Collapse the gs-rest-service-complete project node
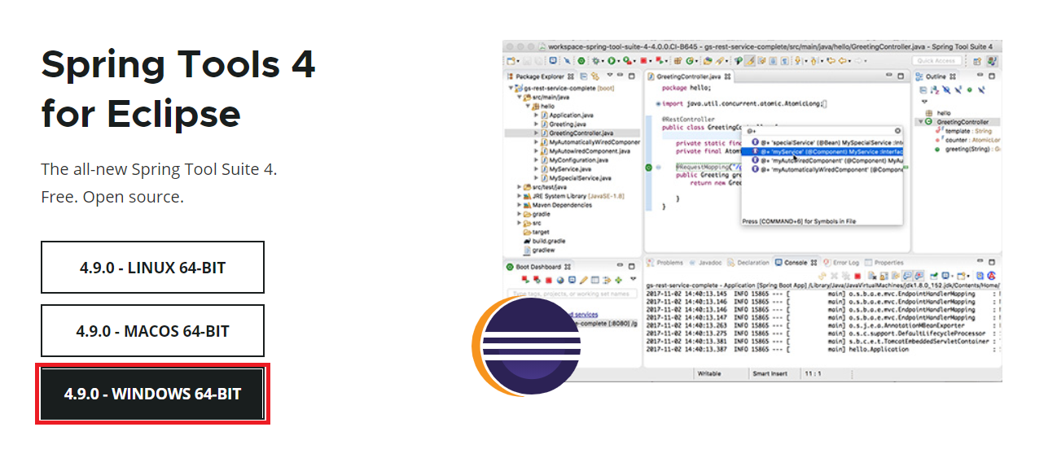 [x=510, y=88]
